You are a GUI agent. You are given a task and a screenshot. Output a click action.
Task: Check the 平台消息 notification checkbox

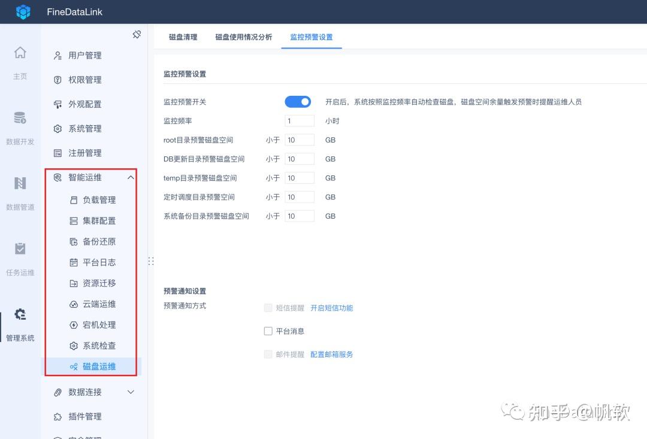pyautogui.click(x=267, y=331)
